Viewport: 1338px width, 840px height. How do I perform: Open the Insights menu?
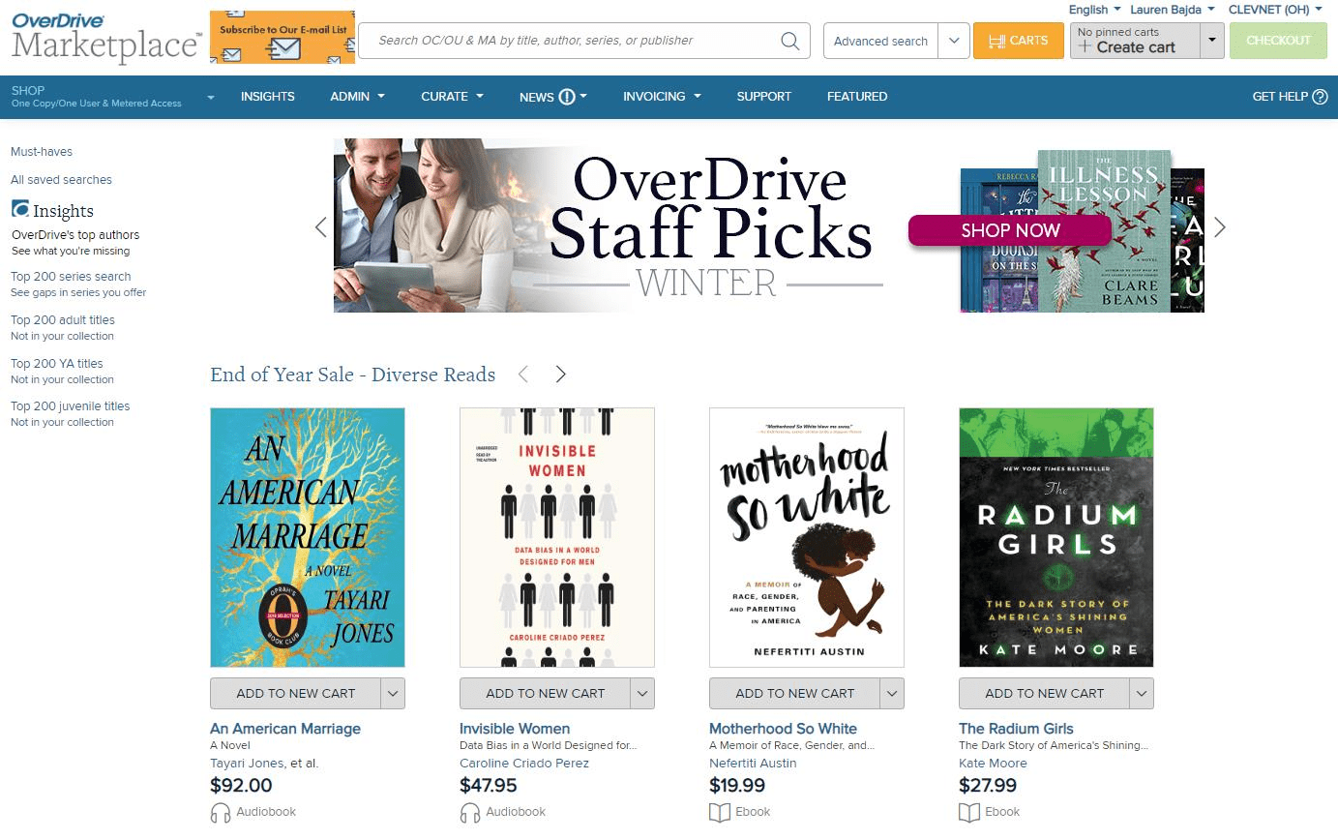click(x=268, y=97)
